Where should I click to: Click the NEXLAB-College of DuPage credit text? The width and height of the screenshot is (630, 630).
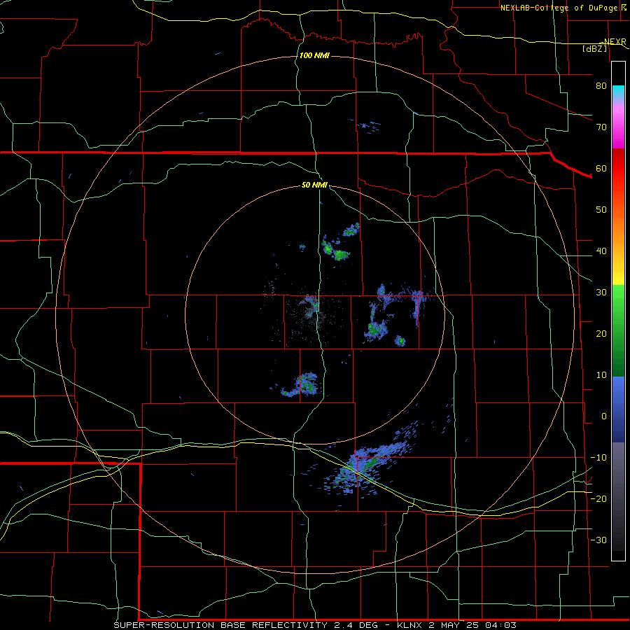[x=558, y=8]
